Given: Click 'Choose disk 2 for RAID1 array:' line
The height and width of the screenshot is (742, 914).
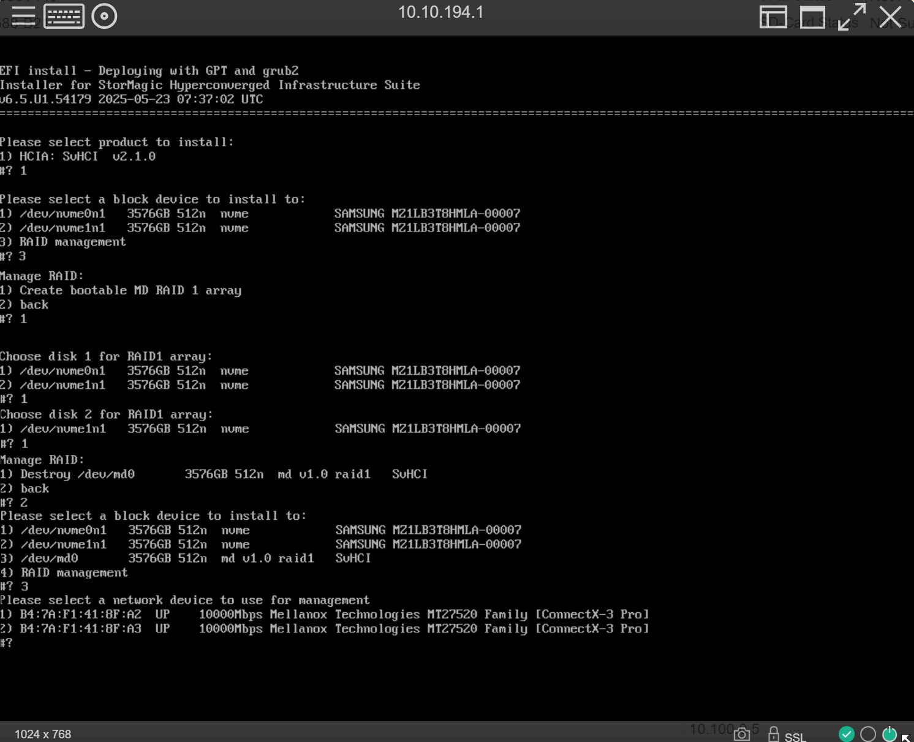Looking at the screenshot, I should click(x=106, y=414).
